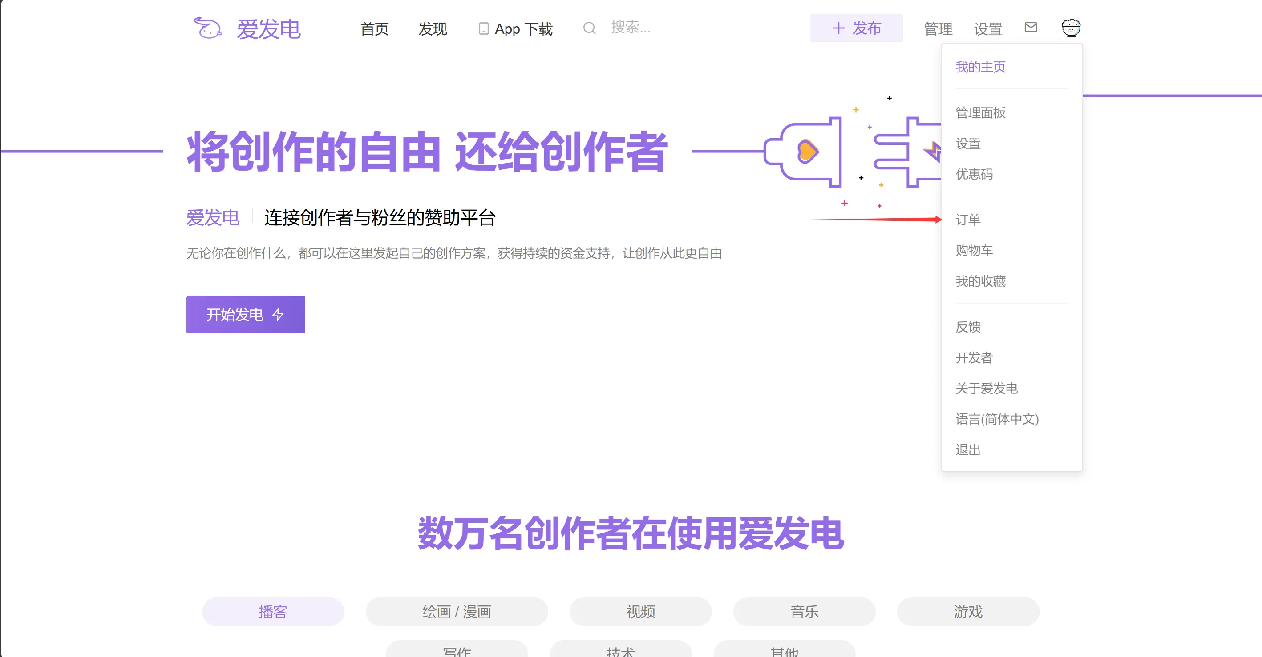Open 关于爱发电 in the dropdown menu
Screen dimensions: 1262x657
pos(987,388)
